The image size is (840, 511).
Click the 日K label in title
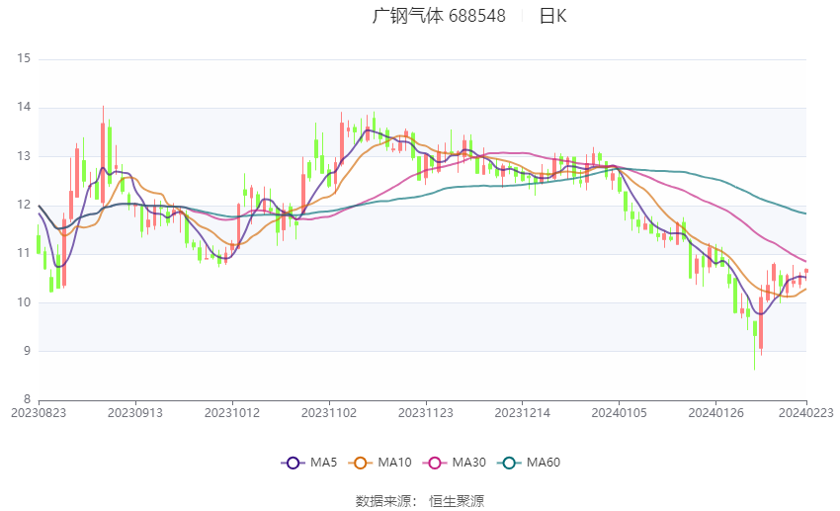point(552,16)
